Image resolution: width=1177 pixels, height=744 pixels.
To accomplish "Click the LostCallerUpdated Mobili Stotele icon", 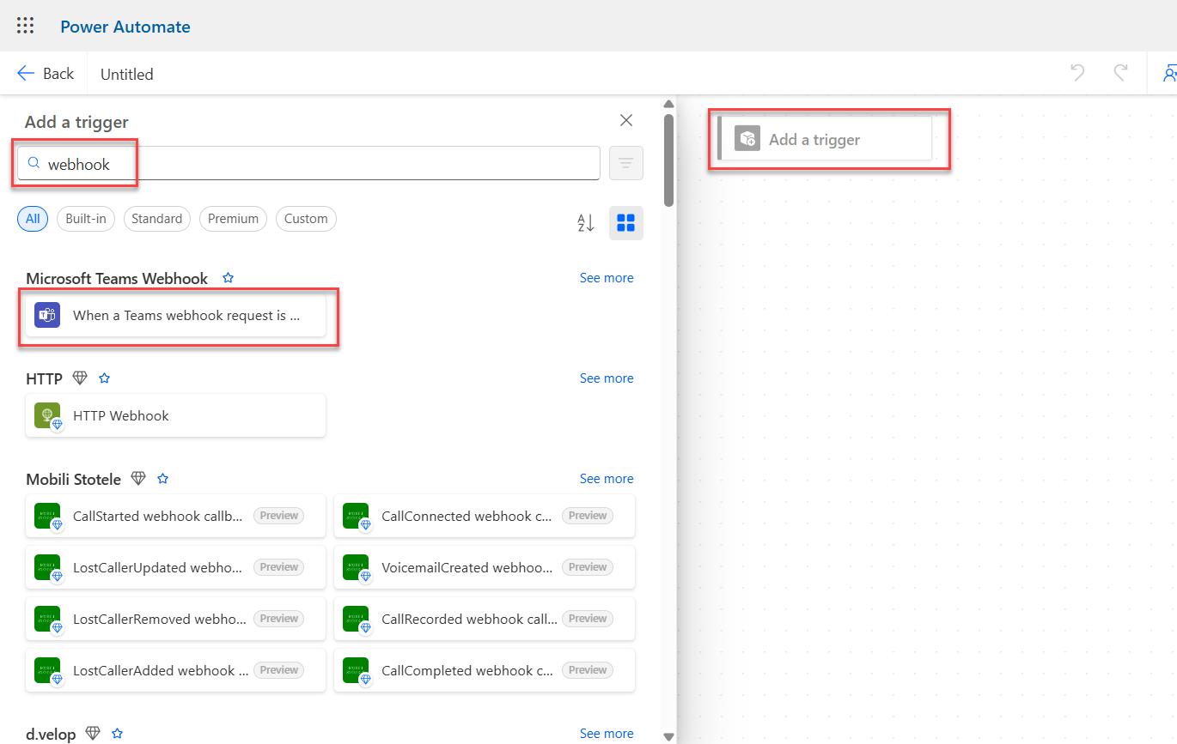I will pos(47,567).
